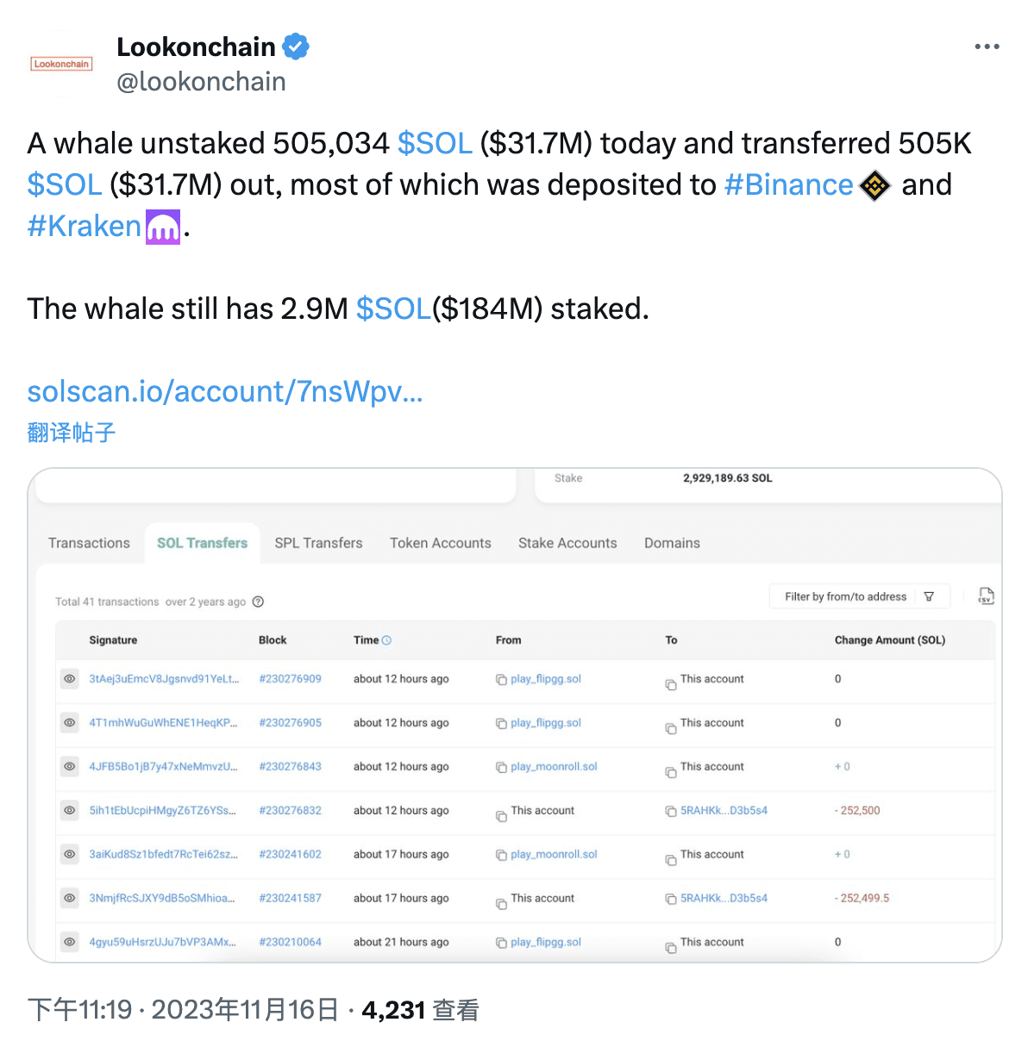Select the Domains tab
The width and height of the screenshot is (1028, 1041).
(x=672, y=543)
